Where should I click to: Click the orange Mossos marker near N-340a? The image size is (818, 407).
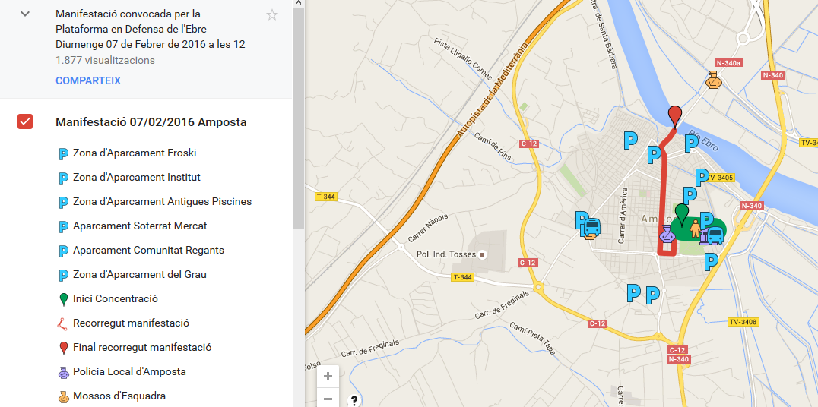click(713, 80)
